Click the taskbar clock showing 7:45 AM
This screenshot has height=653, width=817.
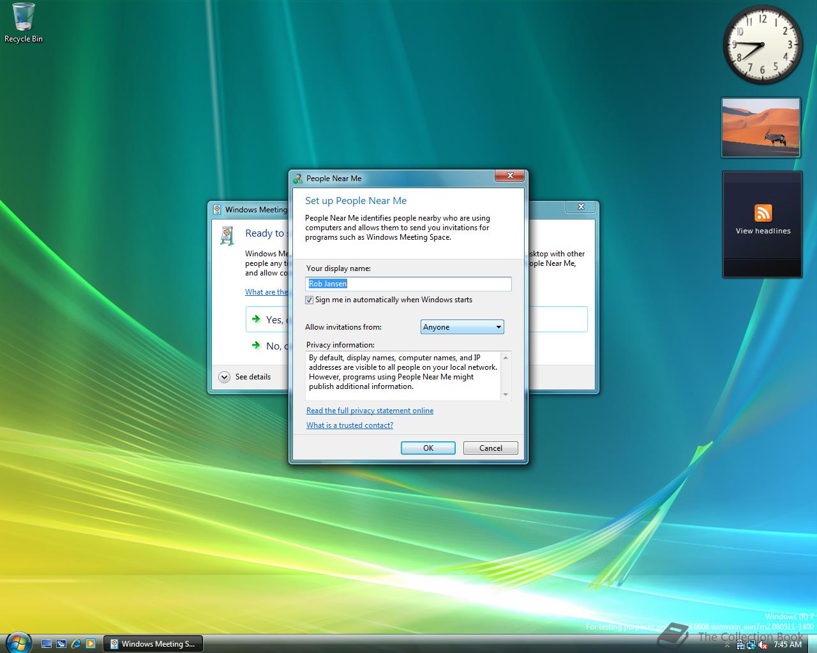(787, 645)
